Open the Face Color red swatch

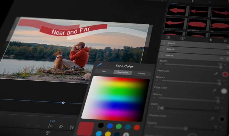point(225,74)
